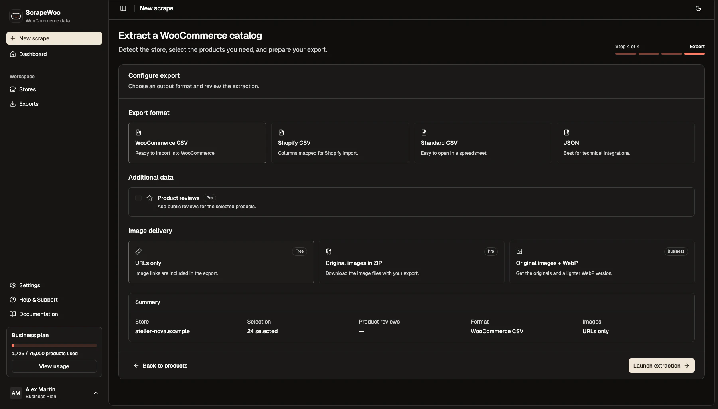This screenshot has height=409, width=718.
Task: Open the Exports section
Action: coord(54,104)
